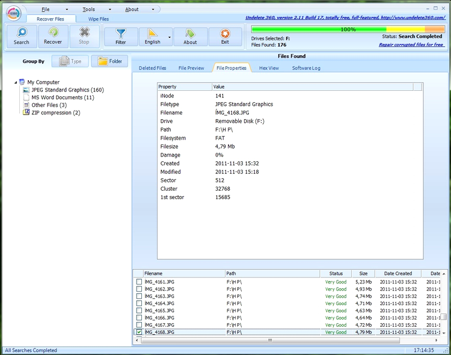The height and width of the screenshot is (355, 451).
Task: Open the About menu dropdown arrow
Action: 153,10
